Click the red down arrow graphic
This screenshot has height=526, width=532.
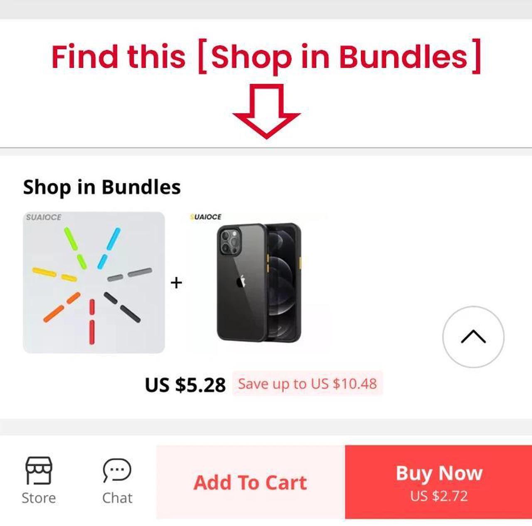tap(266, 111)
